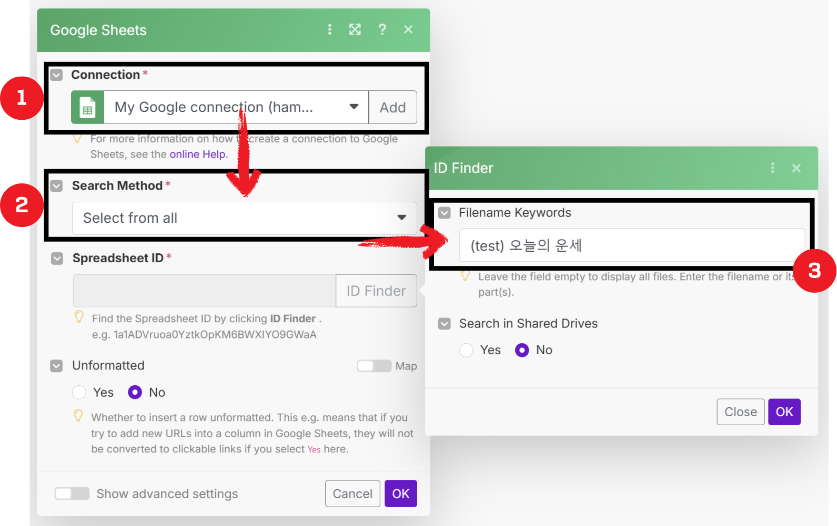
Task: Select No for Search in Shared Drives
Action: [x=522, y=350]
